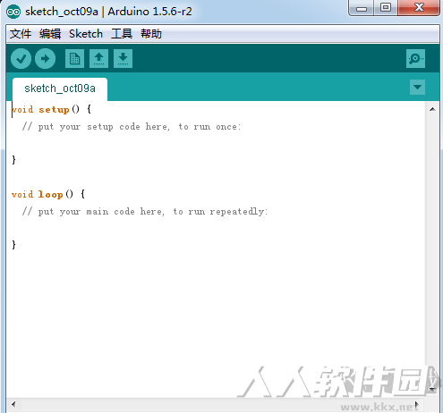
Task: Expand the tab options dropdown arrow
Action: click(x=417, y=87)
